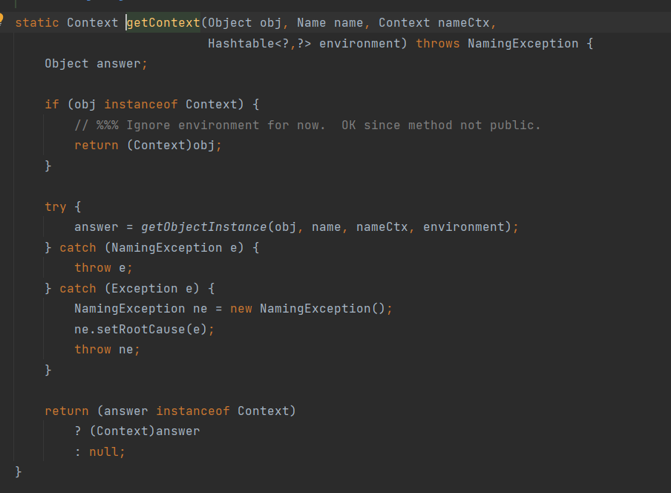Click NamingException in the throws clause

(523, 43)
